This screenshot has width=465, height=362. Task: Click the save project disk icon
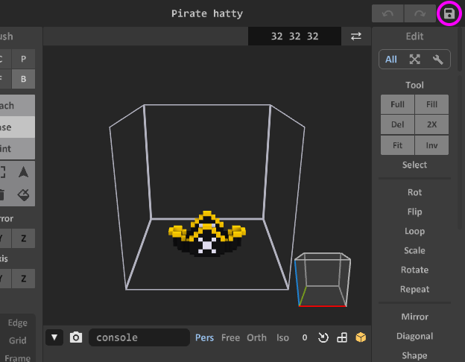pyautogui.click(x=449, y=13)
